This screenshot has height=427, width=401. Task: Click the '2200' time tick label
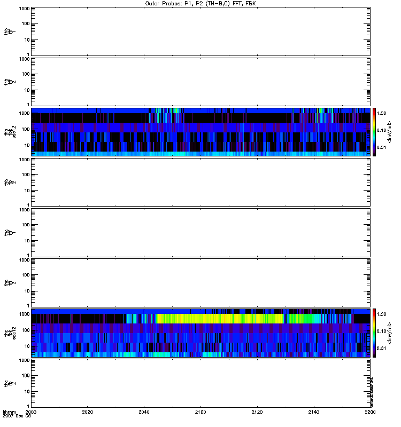coord(370,412)
